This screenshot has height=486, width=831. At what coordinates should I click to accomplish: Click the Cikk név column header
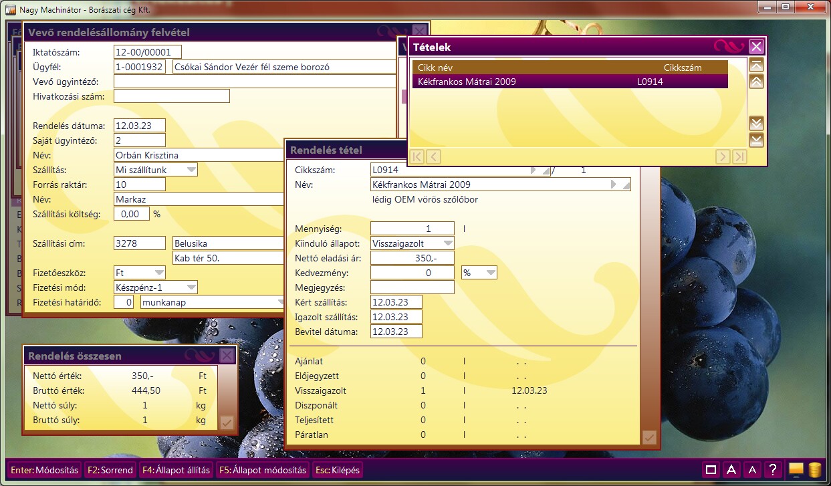tap(435, 68)
